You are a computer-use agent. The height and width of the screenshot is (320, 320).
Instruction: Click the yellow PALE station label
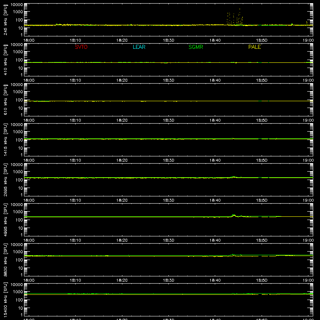point(254,47)
